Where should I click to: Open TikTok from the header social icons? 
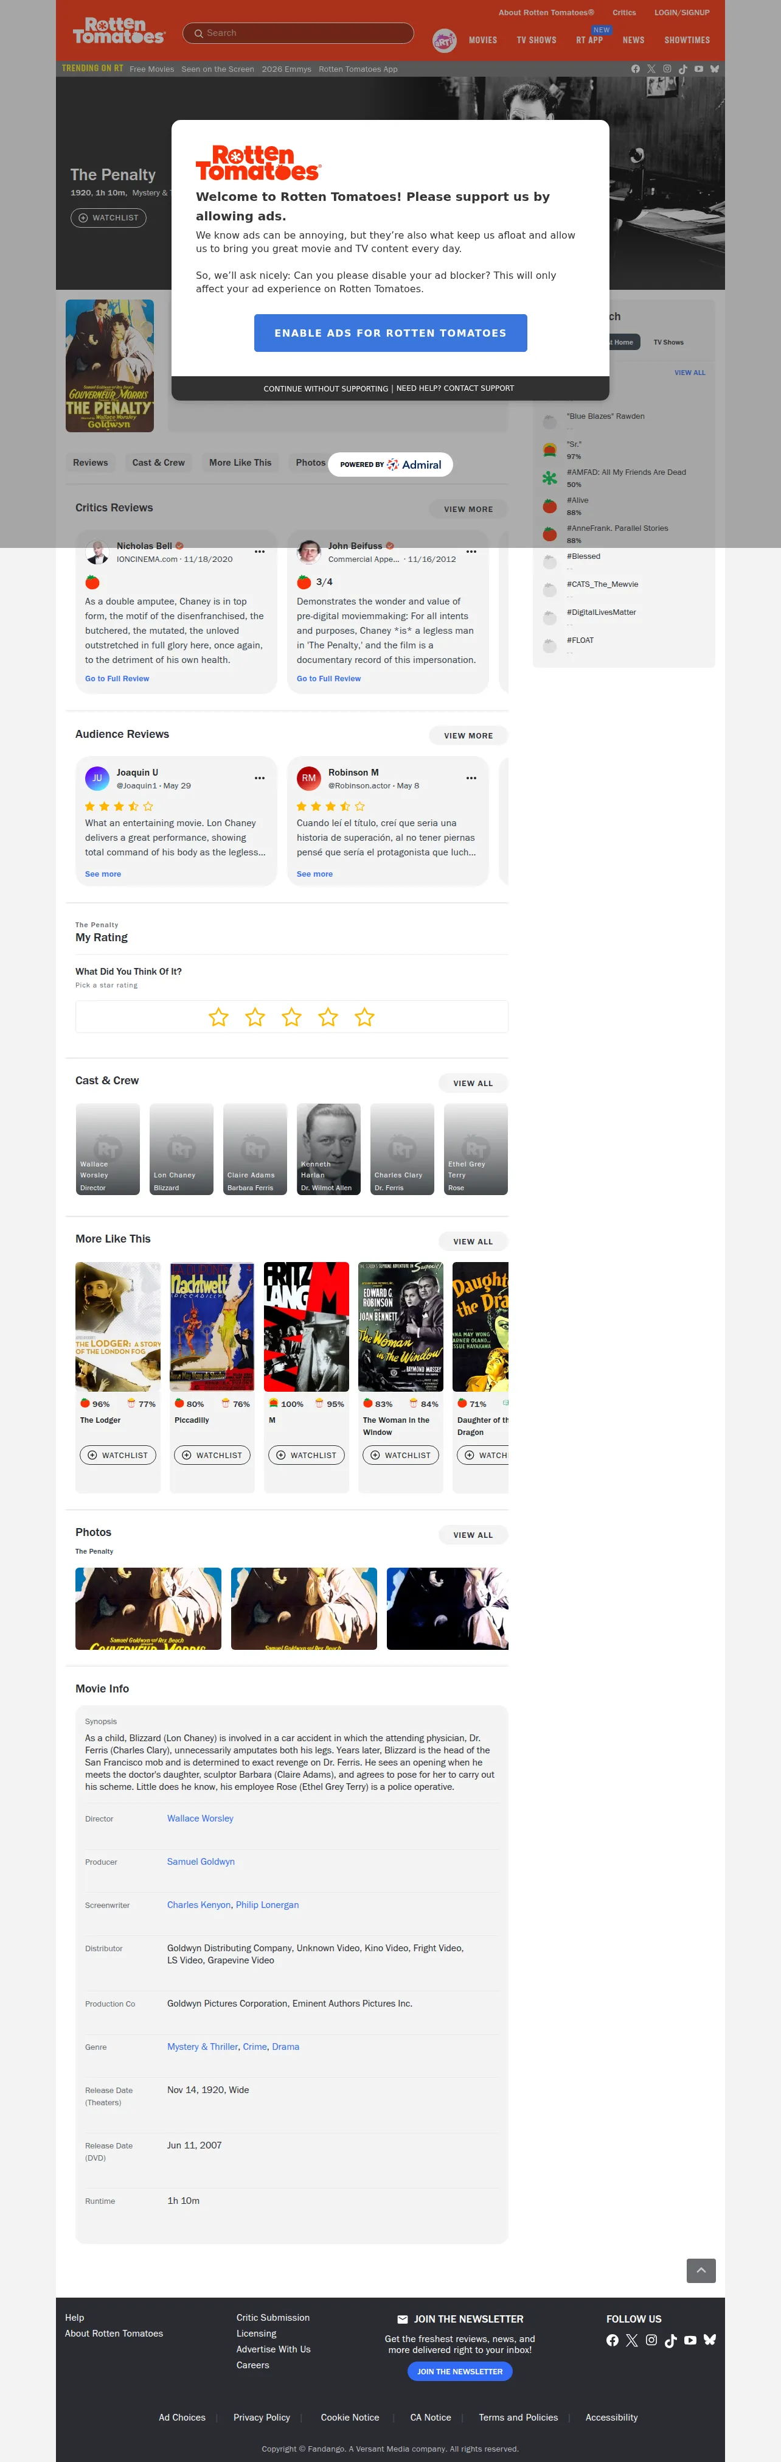coord(682,69)
